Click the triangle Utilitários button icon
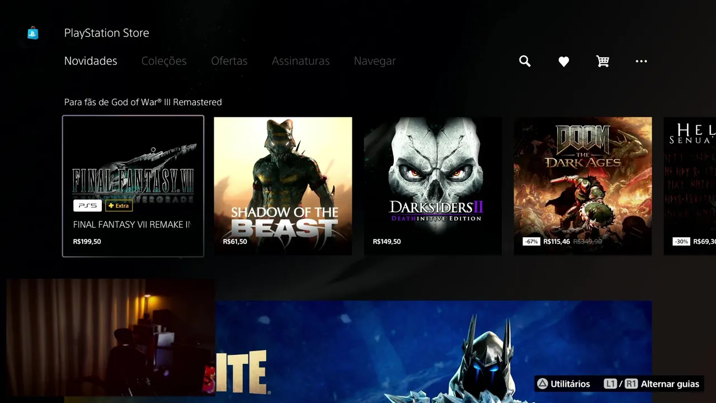 [542, 384]
